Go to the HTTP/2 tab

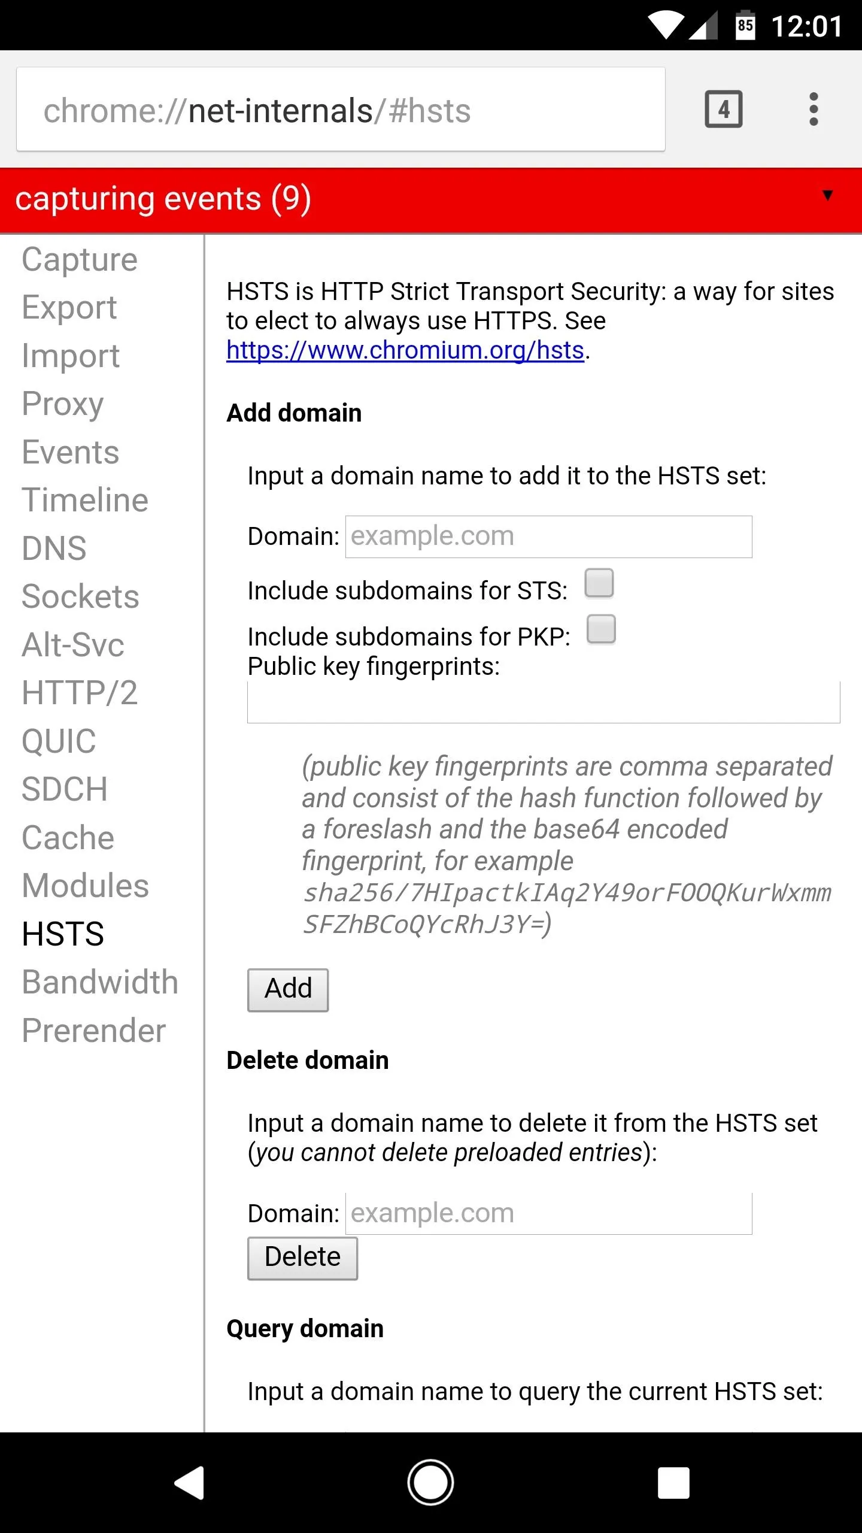(x=80, y=693)
